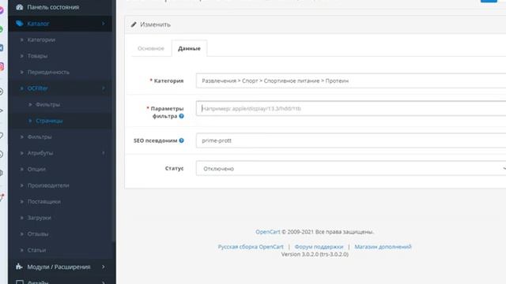
Task: Open Русская сборка OpenCart link
Action: pos(251,247)
